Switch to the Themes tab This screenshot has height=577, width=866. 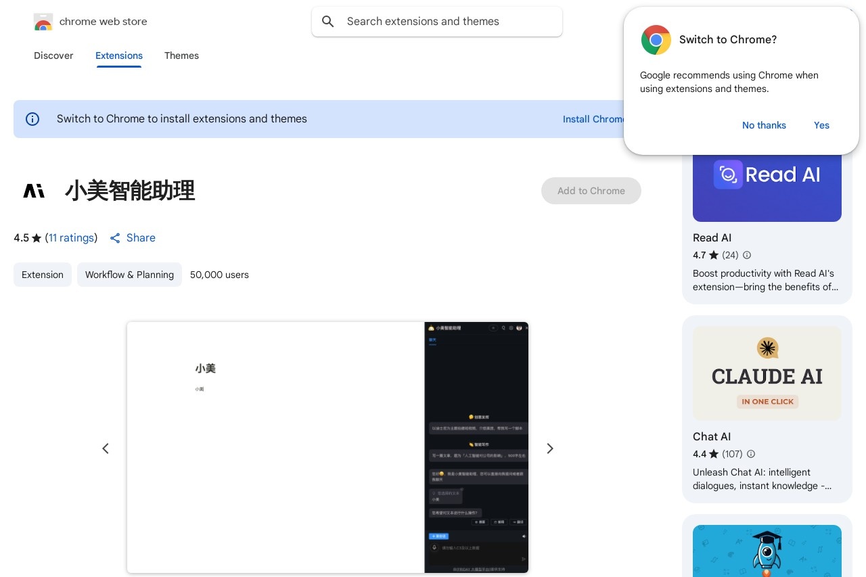point(181,55)
